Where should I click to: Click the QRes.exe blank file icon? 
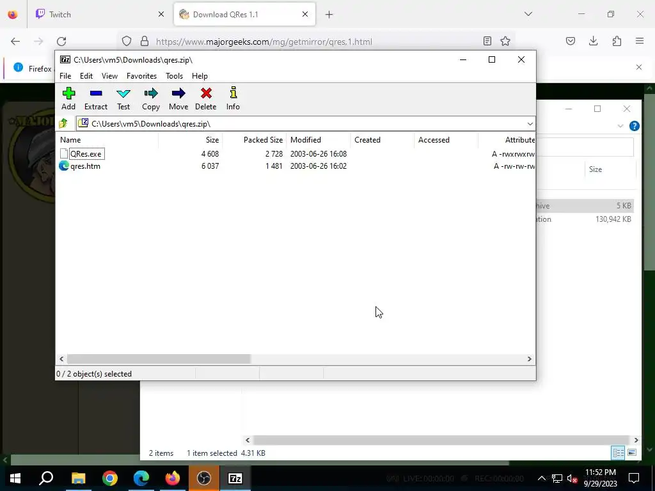pyautogui.click(x=63, y=153)
